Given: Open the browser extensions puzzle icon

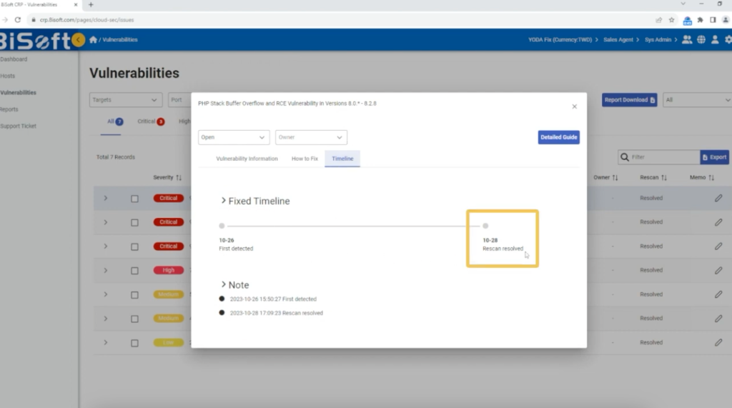Looking at the screenshot, I should (x=700, y=19).
